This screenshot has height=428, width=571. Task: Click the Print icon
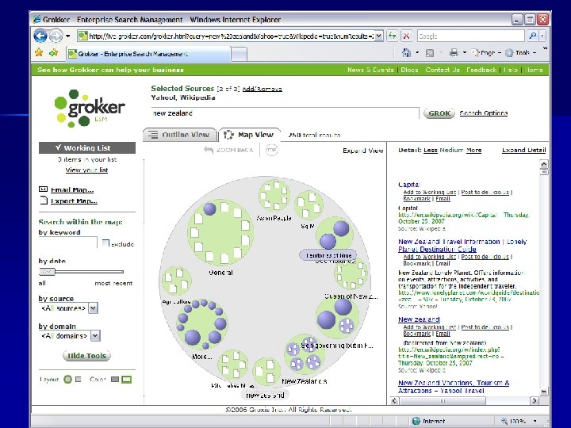coord(454,53)
